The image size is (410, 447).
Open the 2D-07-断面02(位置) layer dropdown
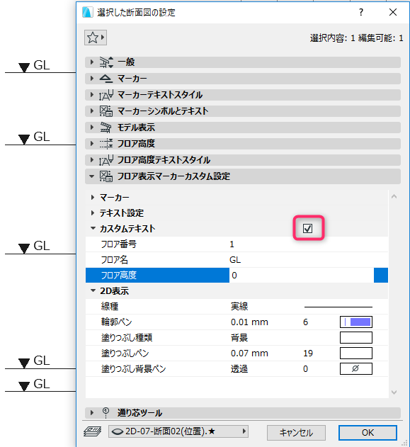(178, 431)
